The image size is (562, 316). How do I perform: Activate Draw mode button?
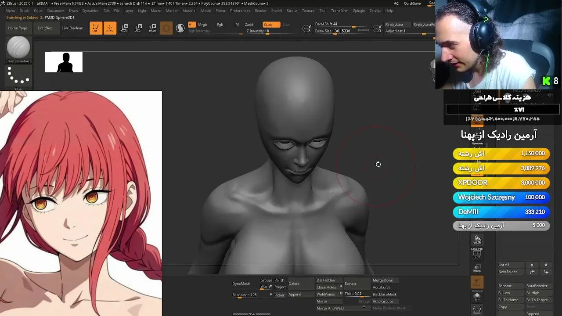[110, 28]
